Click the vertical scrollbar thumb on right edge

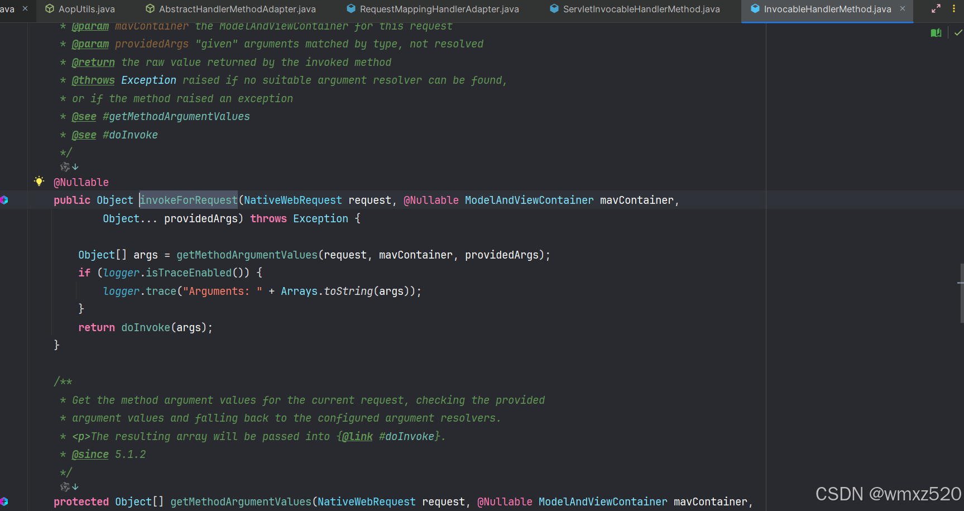tap(962, 293)
